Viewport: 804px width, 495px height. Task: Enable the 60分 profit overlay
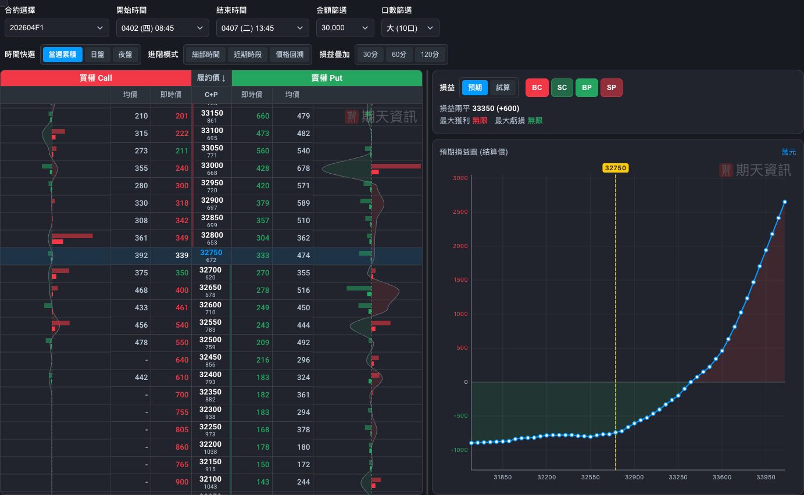[399, 55]
